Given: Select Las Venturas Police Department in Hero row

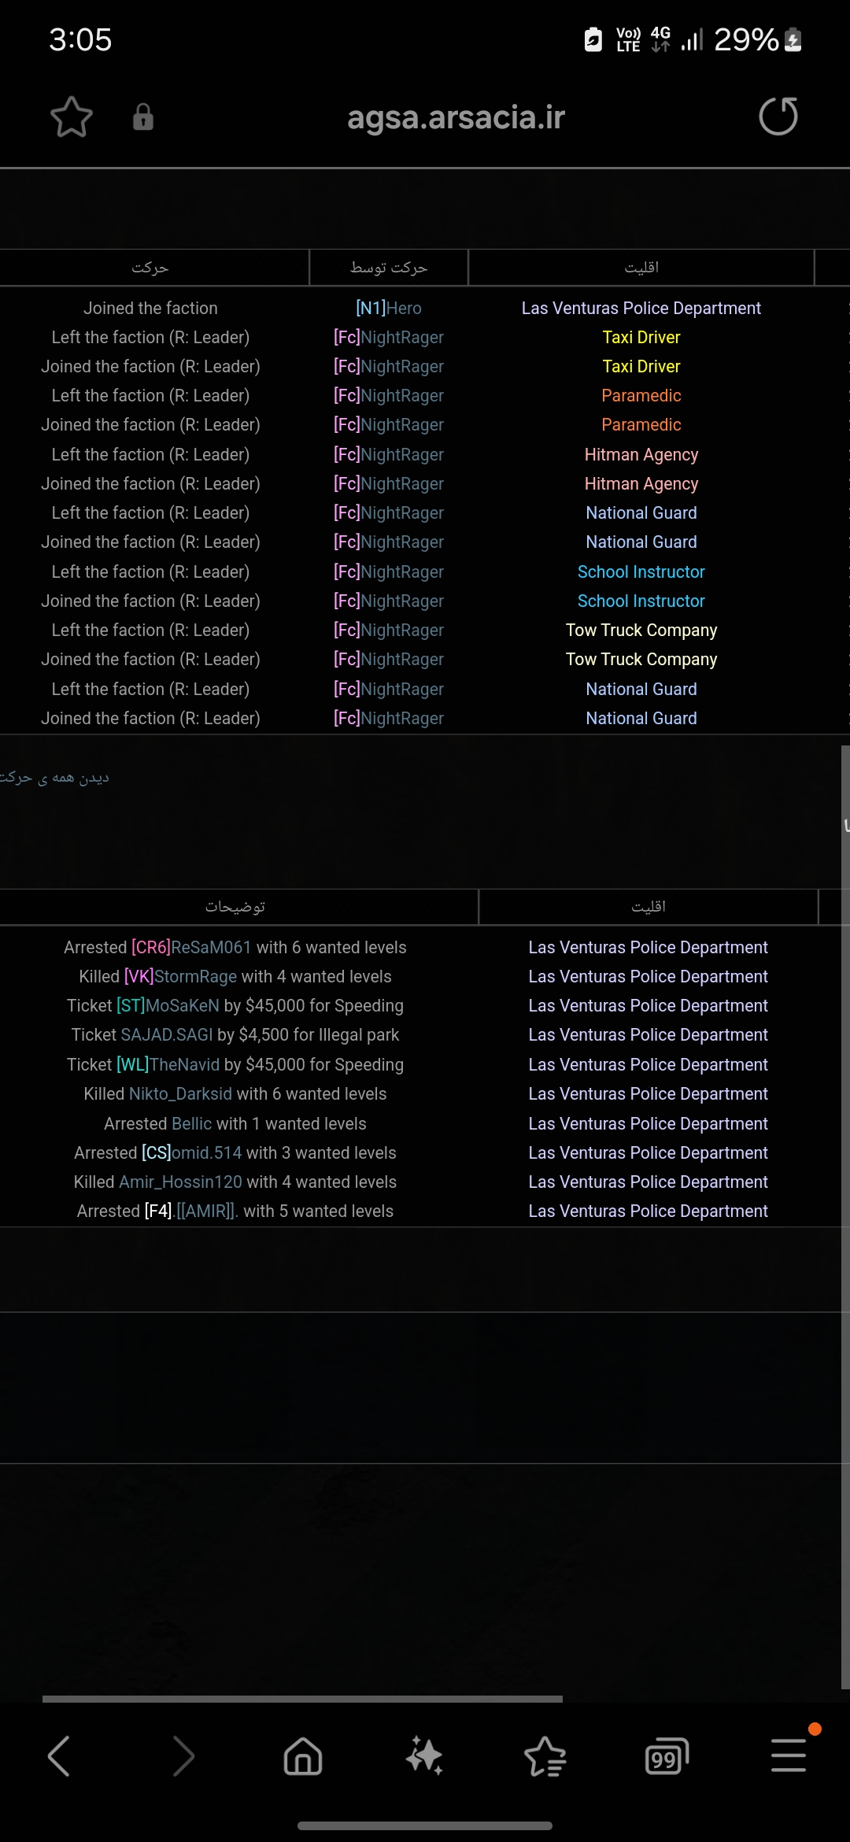Looking at the screenshot, I should point(641,308).
